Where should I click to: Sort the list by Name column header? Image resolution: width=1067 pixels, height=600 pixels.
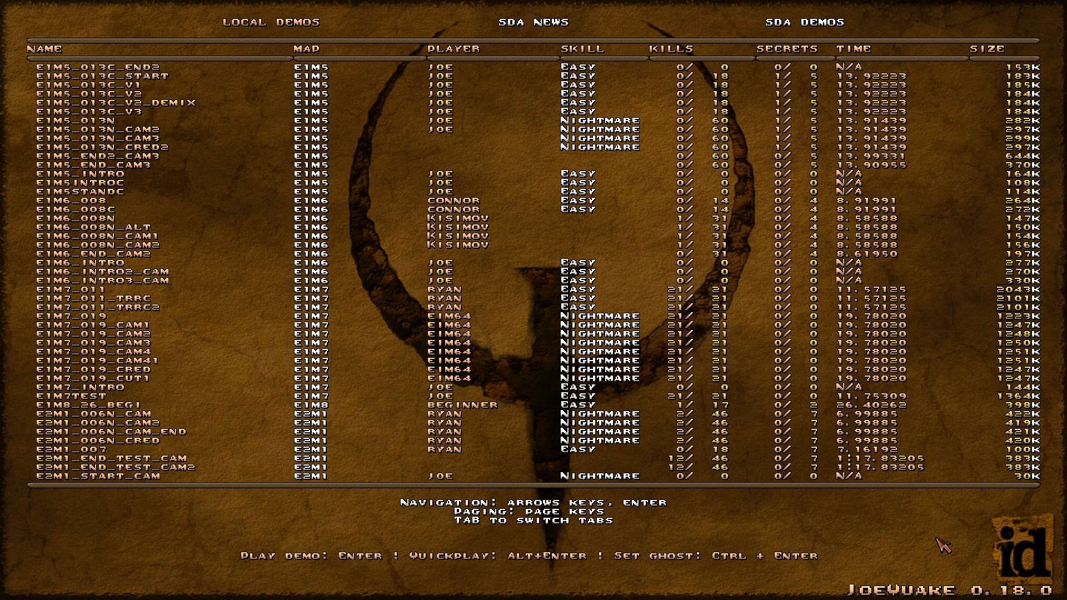pyautogui.click(x=44, y=49)
